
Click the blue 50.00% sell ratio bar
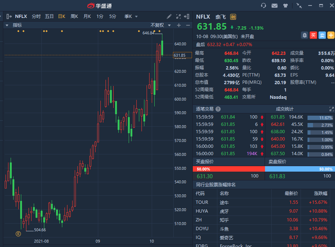[x=300, y=169]
